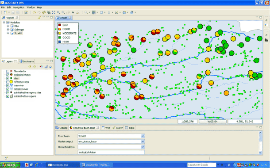Viewport: 270px width, 168px height.
Task: Click the map scale 1:208,276 field
Action: 188,122
